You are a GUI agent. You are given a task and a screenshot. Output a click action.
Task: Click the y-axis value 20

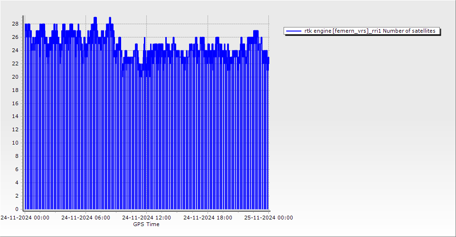(x=15, y=77)
